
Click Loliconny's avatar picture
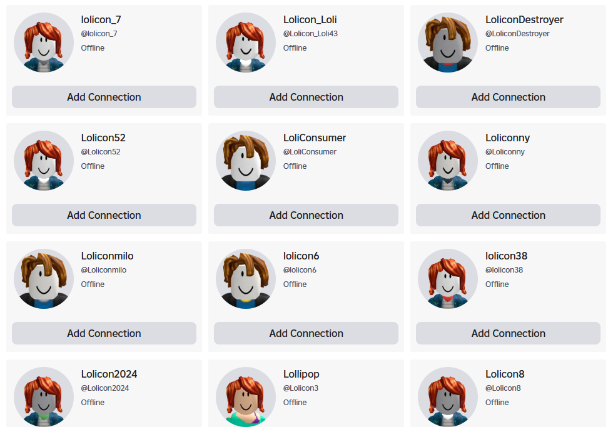point(448,161)
